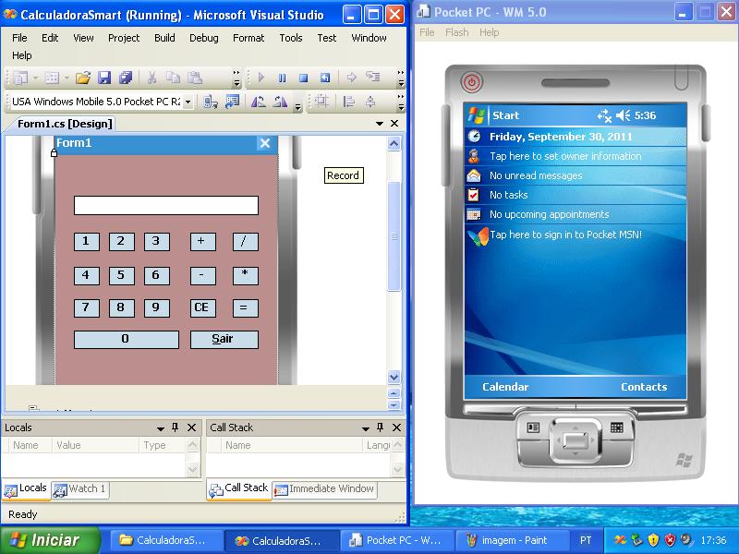Switch to the Immediate Window tab
Screen dimensions: 739x554
click(x=325, y=489)
